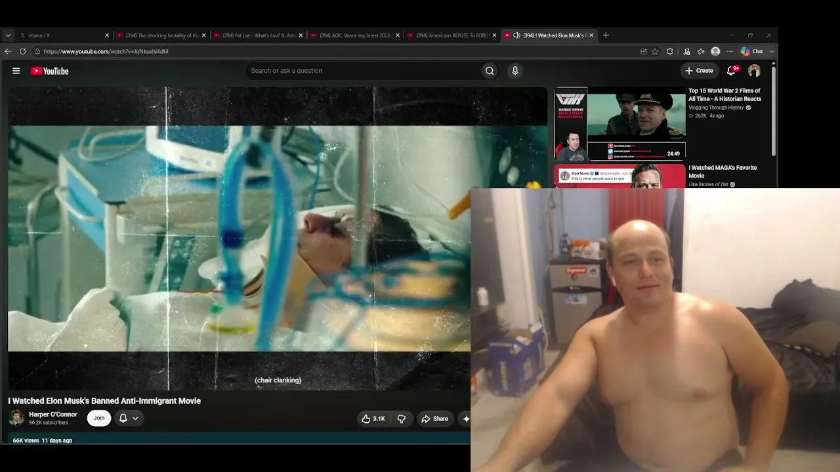Open notification preferences bell dropdown for channel
840x472 pixels.
[129, 418]
